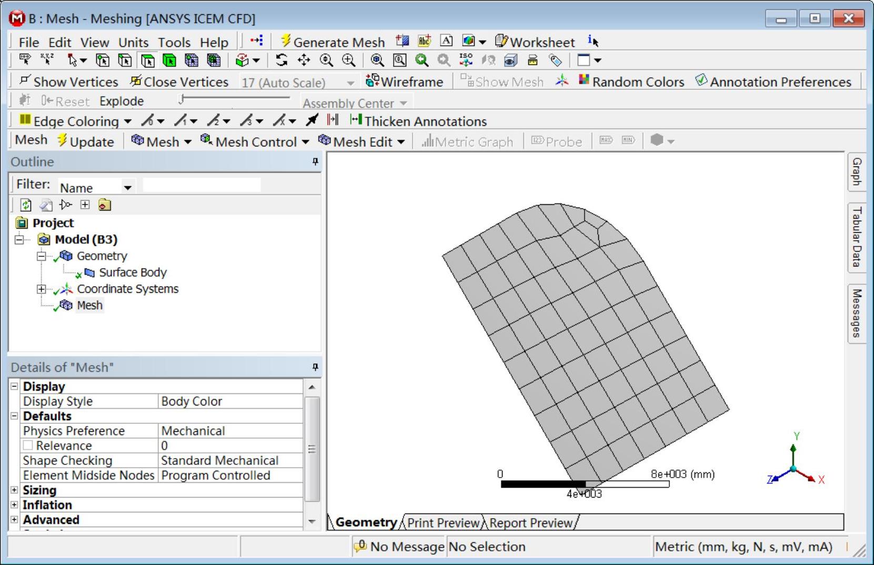Open the Tools menu

[174, 42]
